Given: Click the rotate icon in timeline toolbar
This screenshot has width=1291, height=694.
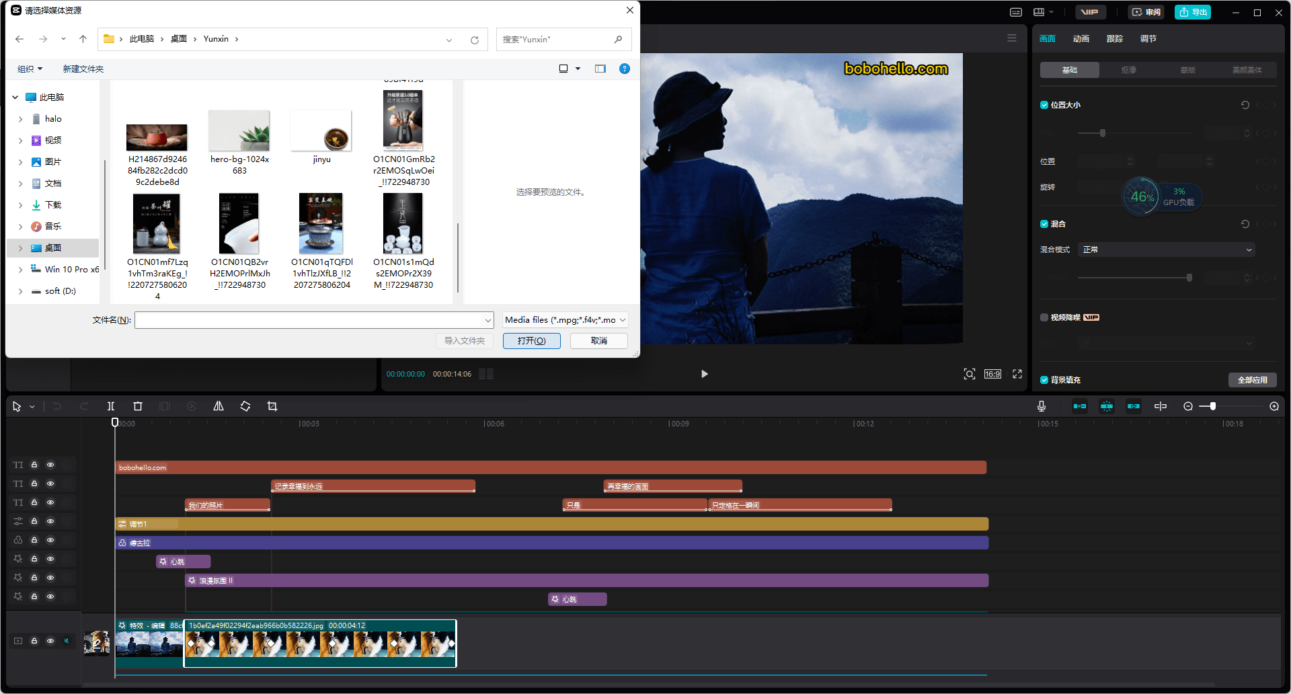Looking at the screenshot, I should click(x=245, y=406).
